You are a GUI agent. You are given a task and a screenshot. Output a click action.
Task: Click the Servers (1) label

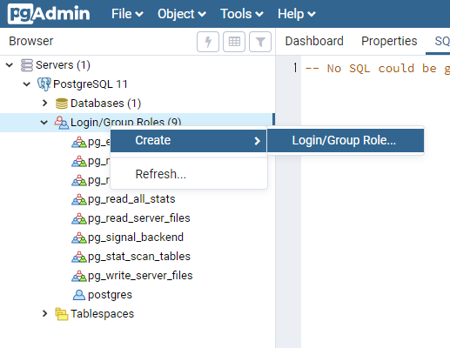(63, 65)
